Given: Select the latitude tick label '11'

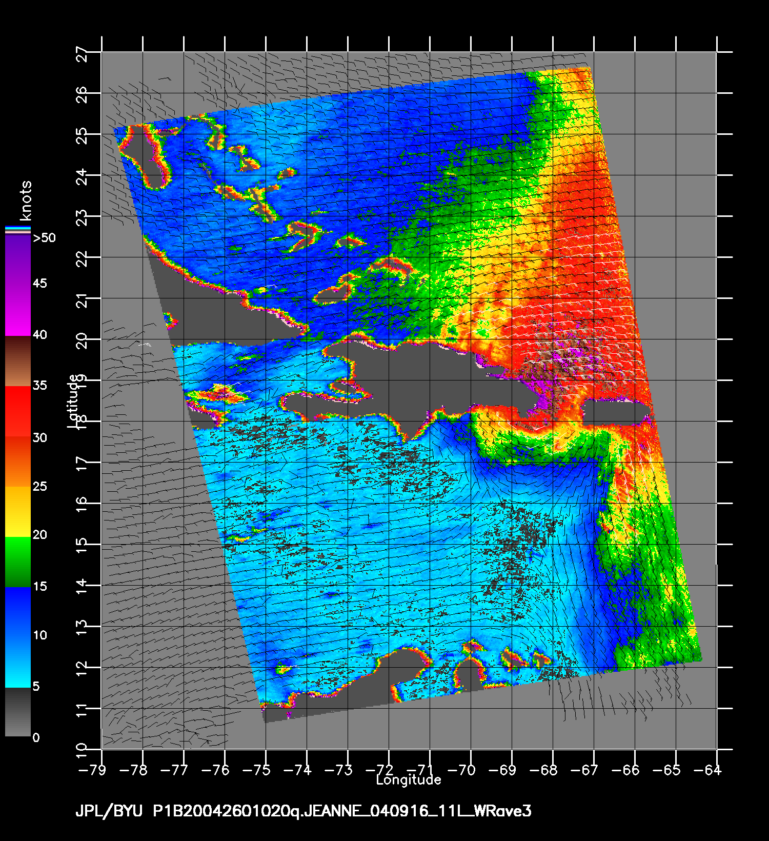Looking at the screenshot, I should click(82, 710).
